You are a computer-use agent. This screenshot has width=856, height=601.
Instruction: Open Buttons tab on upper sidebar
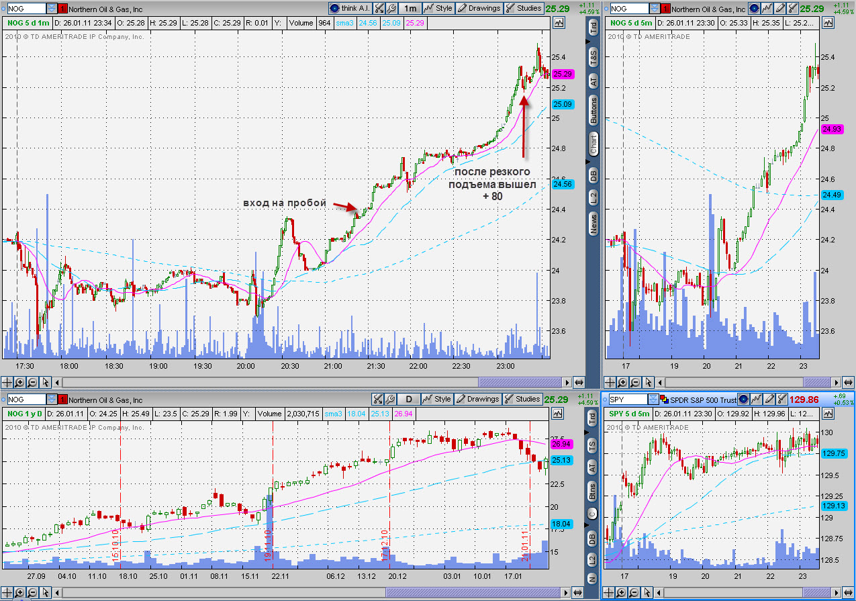click(593, 110)
